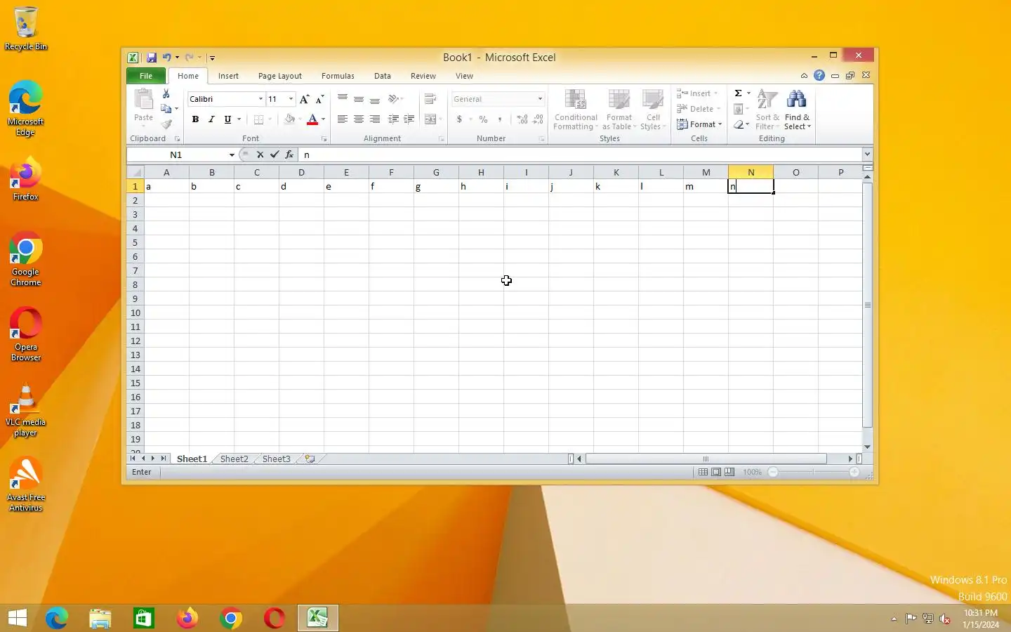Toggle Middle Align vertical alignment

tap(359, 99)
